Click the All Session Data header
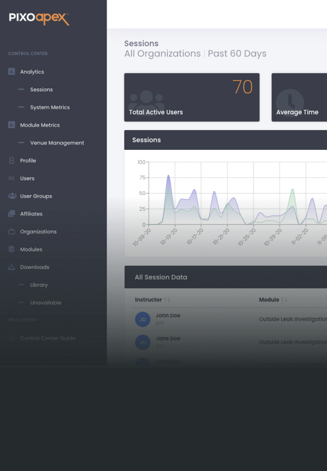This screenshot has width=327, height=471. (226, 277)
